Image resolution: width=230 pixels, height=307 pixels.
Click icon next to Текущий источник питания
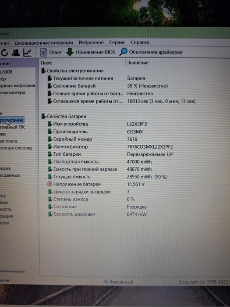(50, 79)
